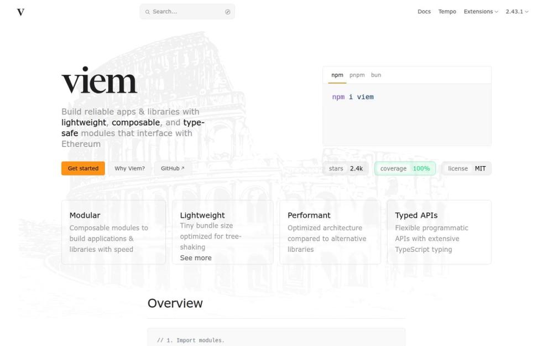Switch to the pnpm tab
553x346 pixels.
coord(357,75)
